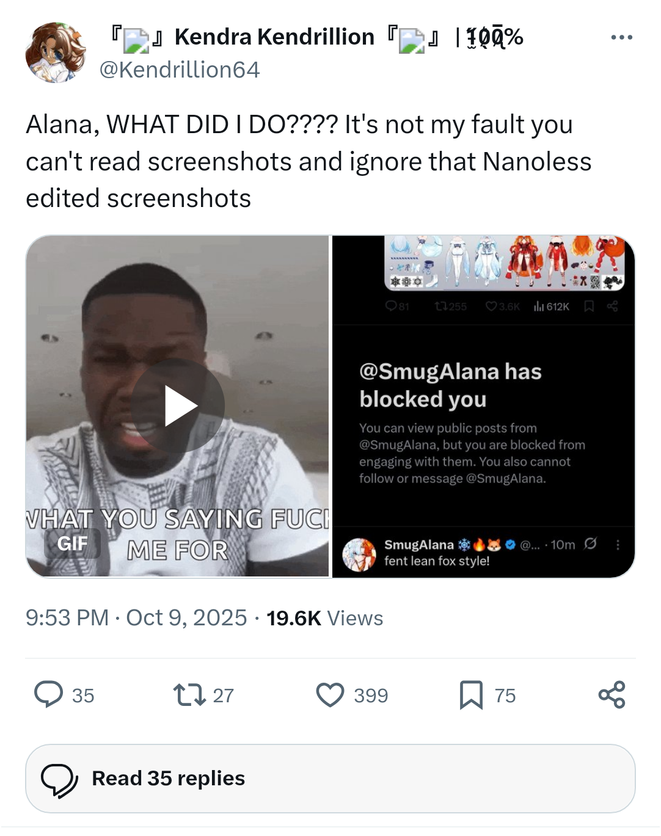Click vertical dots beside SmugAlana's post
Viewport: 661px width, 836px height.
coord(618,545)
